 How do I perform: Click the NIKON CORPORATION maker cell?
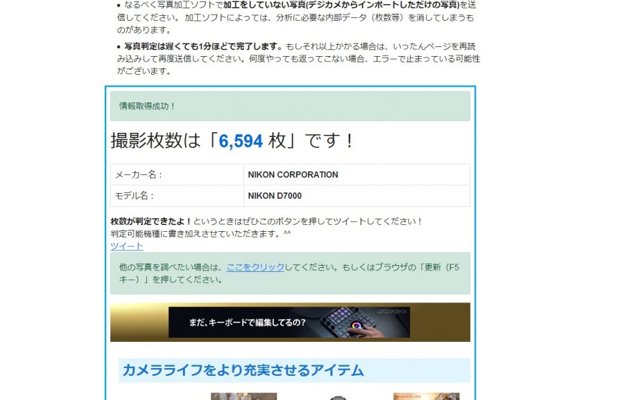click(356, 174)
